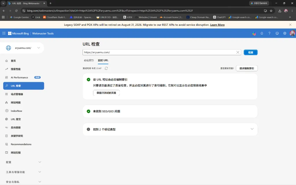Open the feedback smiley icon
The width and height of the screenshot is (296, 185).
(277, 33)
